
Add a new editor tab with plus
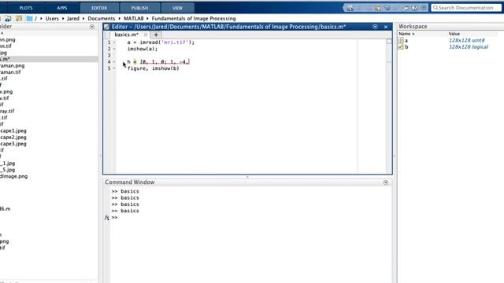[x=156, y=35]
